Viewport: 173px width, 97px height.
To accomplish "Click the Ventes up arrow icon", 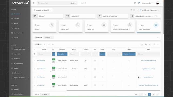I will point(104,25).
